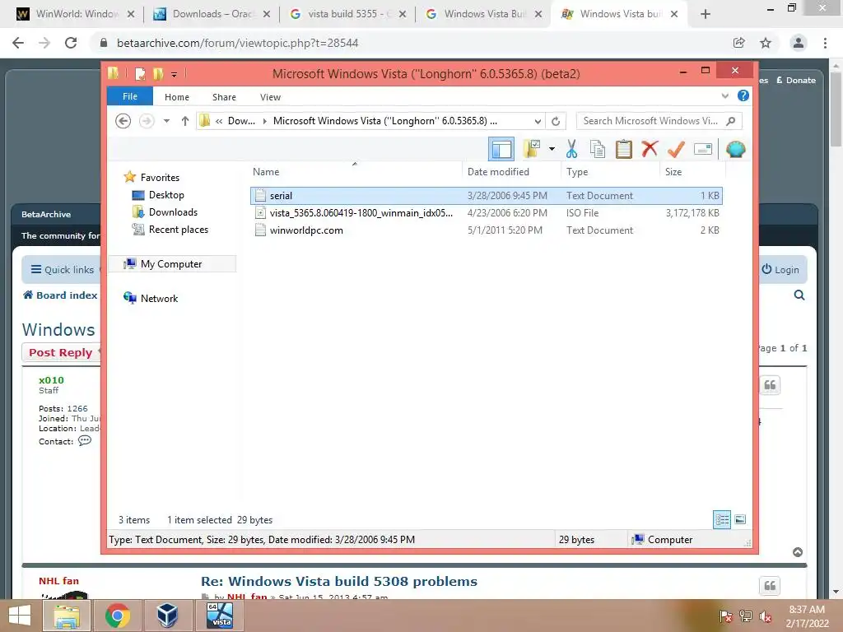
Task: Open the forum search magnifier icon
Action: coord(799,295)
